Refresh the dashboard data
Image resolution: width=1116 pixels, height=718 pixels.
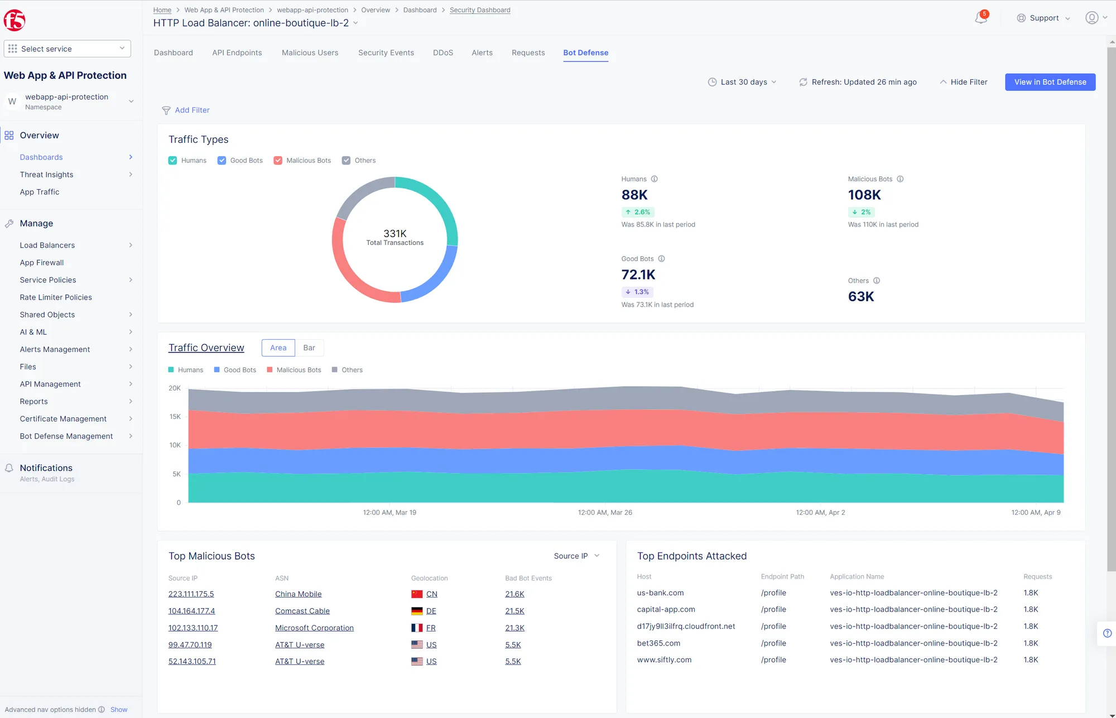coord(803,82)
